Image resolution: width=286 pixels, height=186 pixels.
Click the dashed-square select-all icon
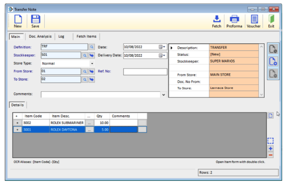coord(271,141)
